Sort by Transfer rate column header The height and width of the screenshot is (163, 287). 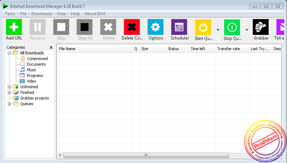coord(232,49)
